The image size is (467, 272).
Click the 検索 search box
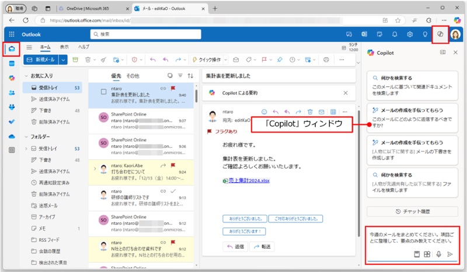(x=145, y=34)
